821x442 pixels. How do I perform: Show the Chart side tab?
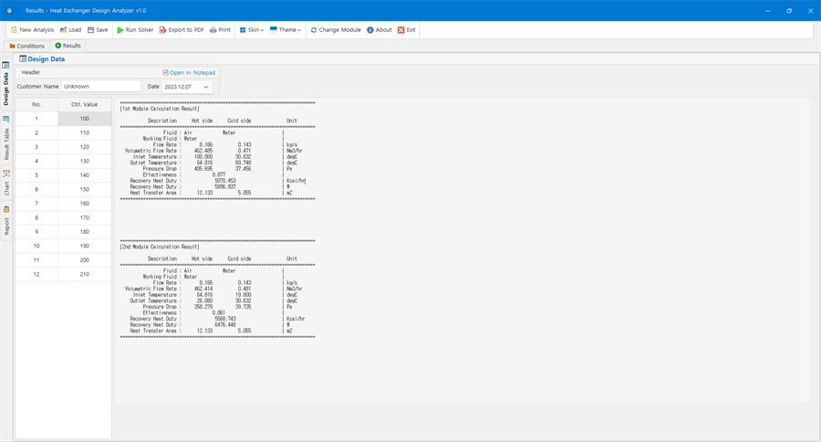click(6, 183)
